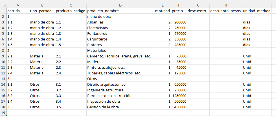
Task: Click row 8 header
Action: pos(3,50)
